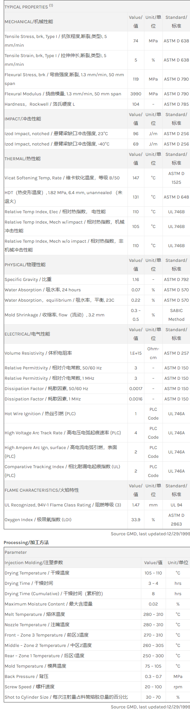Screen dimensions: 190x709
Task: Select the Melt Temperature row label
Action: pos(35,614)
